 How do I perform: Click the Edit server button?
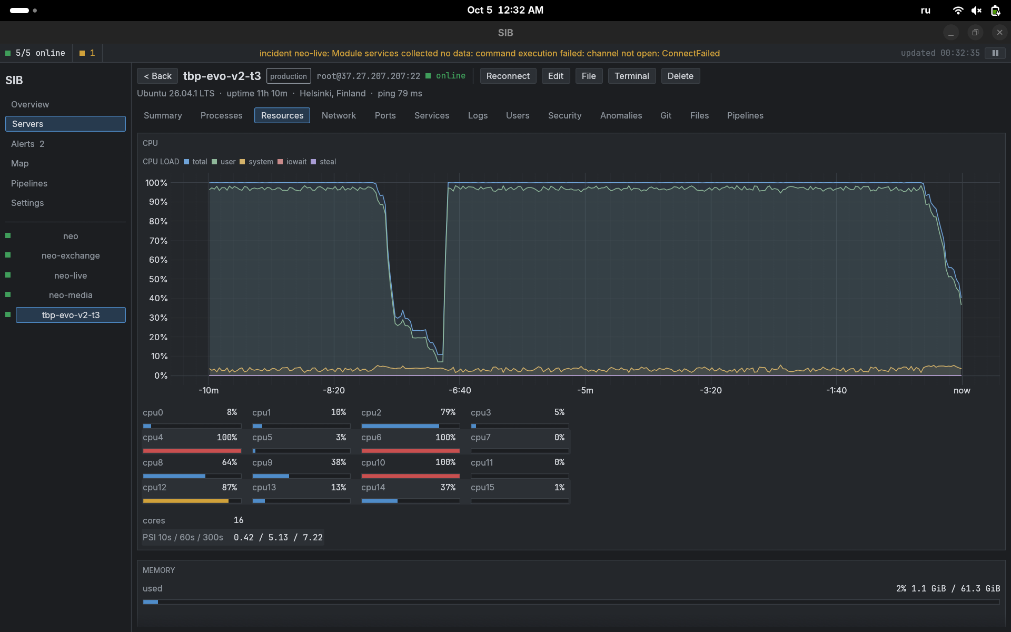click(556, 76)
